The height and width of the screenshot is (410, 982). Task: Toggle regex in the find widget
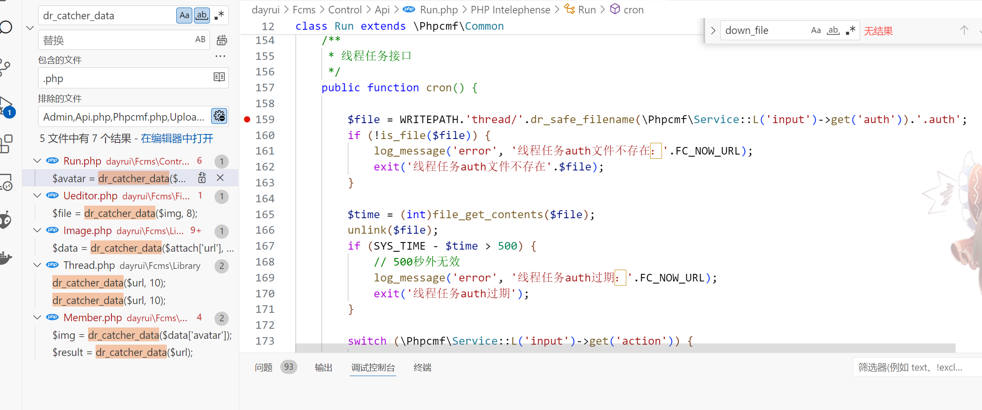(850, 31)
